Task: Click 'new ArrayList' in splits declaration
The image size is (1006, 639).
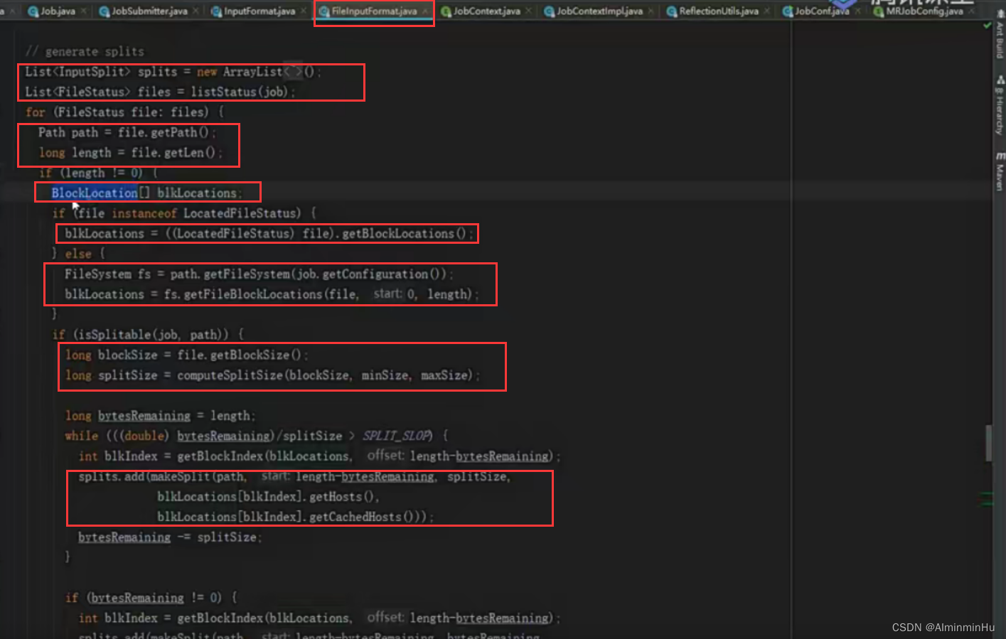Action: click(x=240, y=72)
